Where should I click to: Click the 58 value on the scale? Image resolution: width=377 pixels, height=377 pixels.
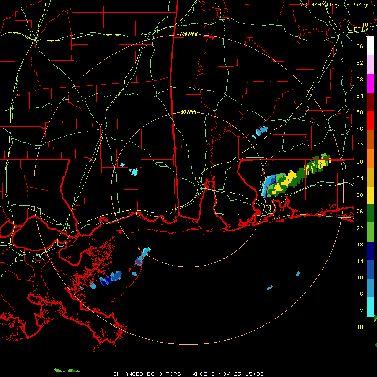tap(360, 79)
